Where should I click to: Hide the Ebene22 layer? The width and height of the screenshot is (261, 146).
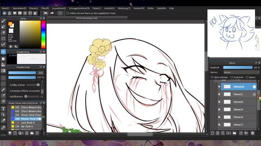tap(219, 87)
